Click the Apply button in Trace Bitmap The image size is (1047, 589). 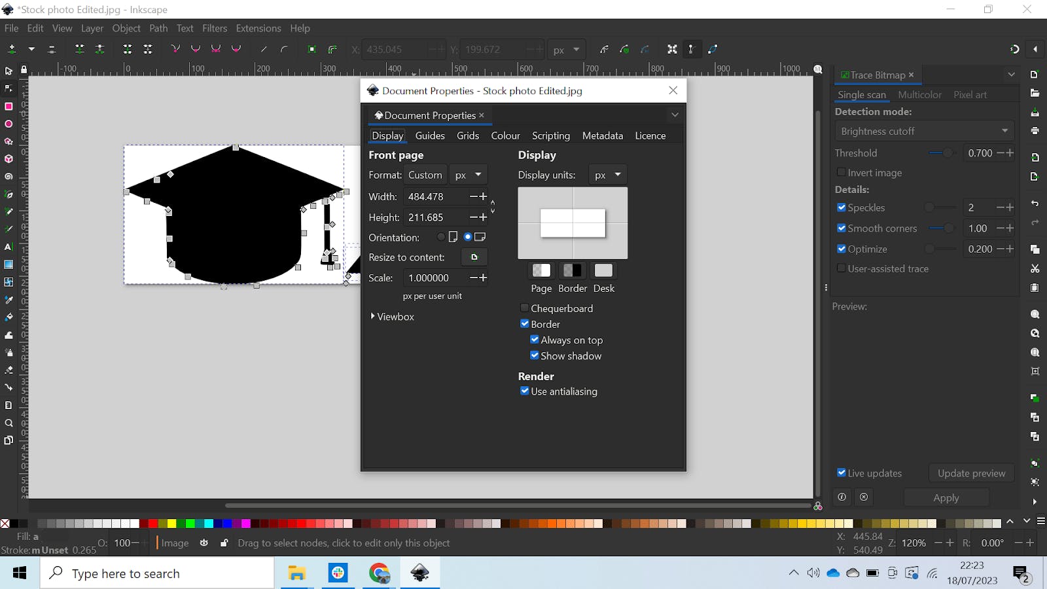(x=946, y=497)
